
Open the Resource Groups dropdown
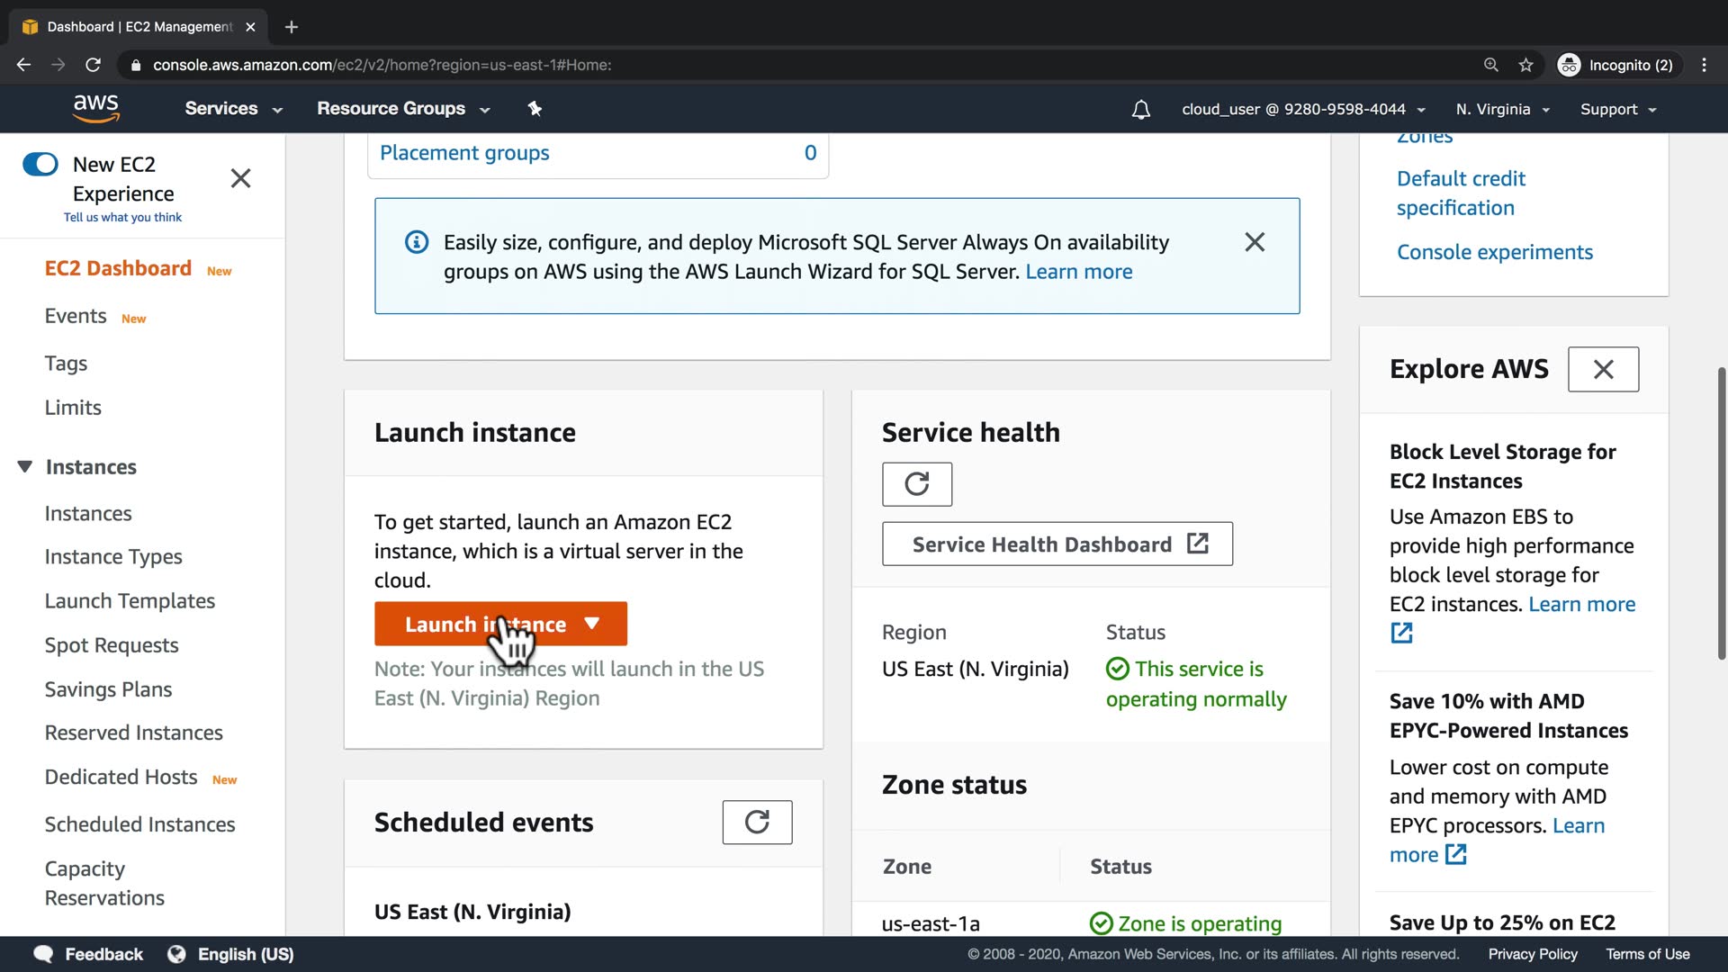pyautogui.click(x=402, y=109)
